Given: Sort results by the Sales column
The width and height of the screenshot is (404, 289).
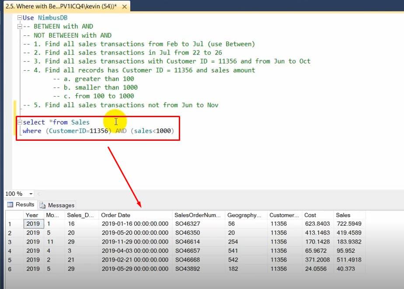Looking at the screenshot, I should 342,215.
